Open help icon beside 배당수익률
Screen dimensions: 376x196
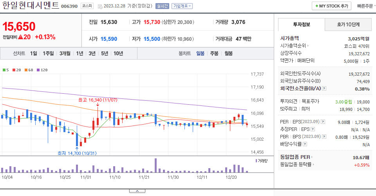[x=305, y=144]
